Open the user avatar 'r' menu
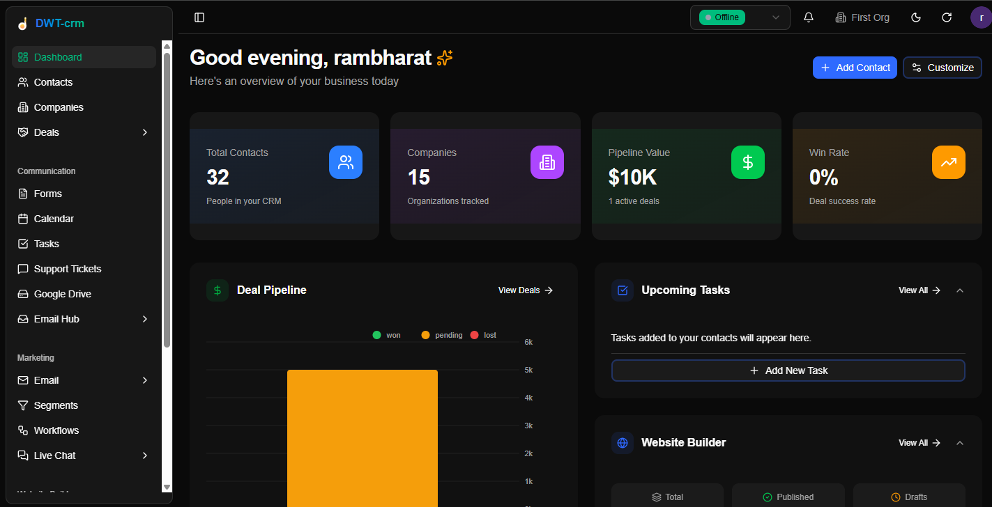992x507 pixels. tap(981, 17)
